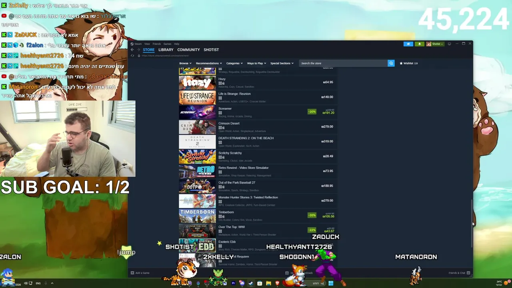Open Hozy game thumbnail
The width and height of the screenshot is (512, 288).
click(x=197, y=82)
